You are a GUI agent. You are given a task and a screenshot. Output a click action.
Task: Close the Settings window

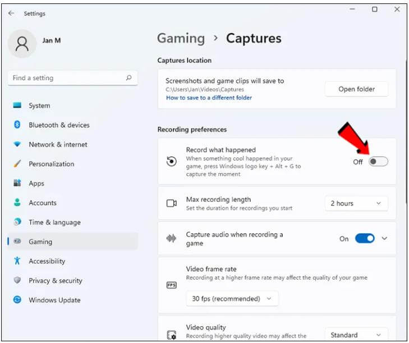[x=397, y=10]
